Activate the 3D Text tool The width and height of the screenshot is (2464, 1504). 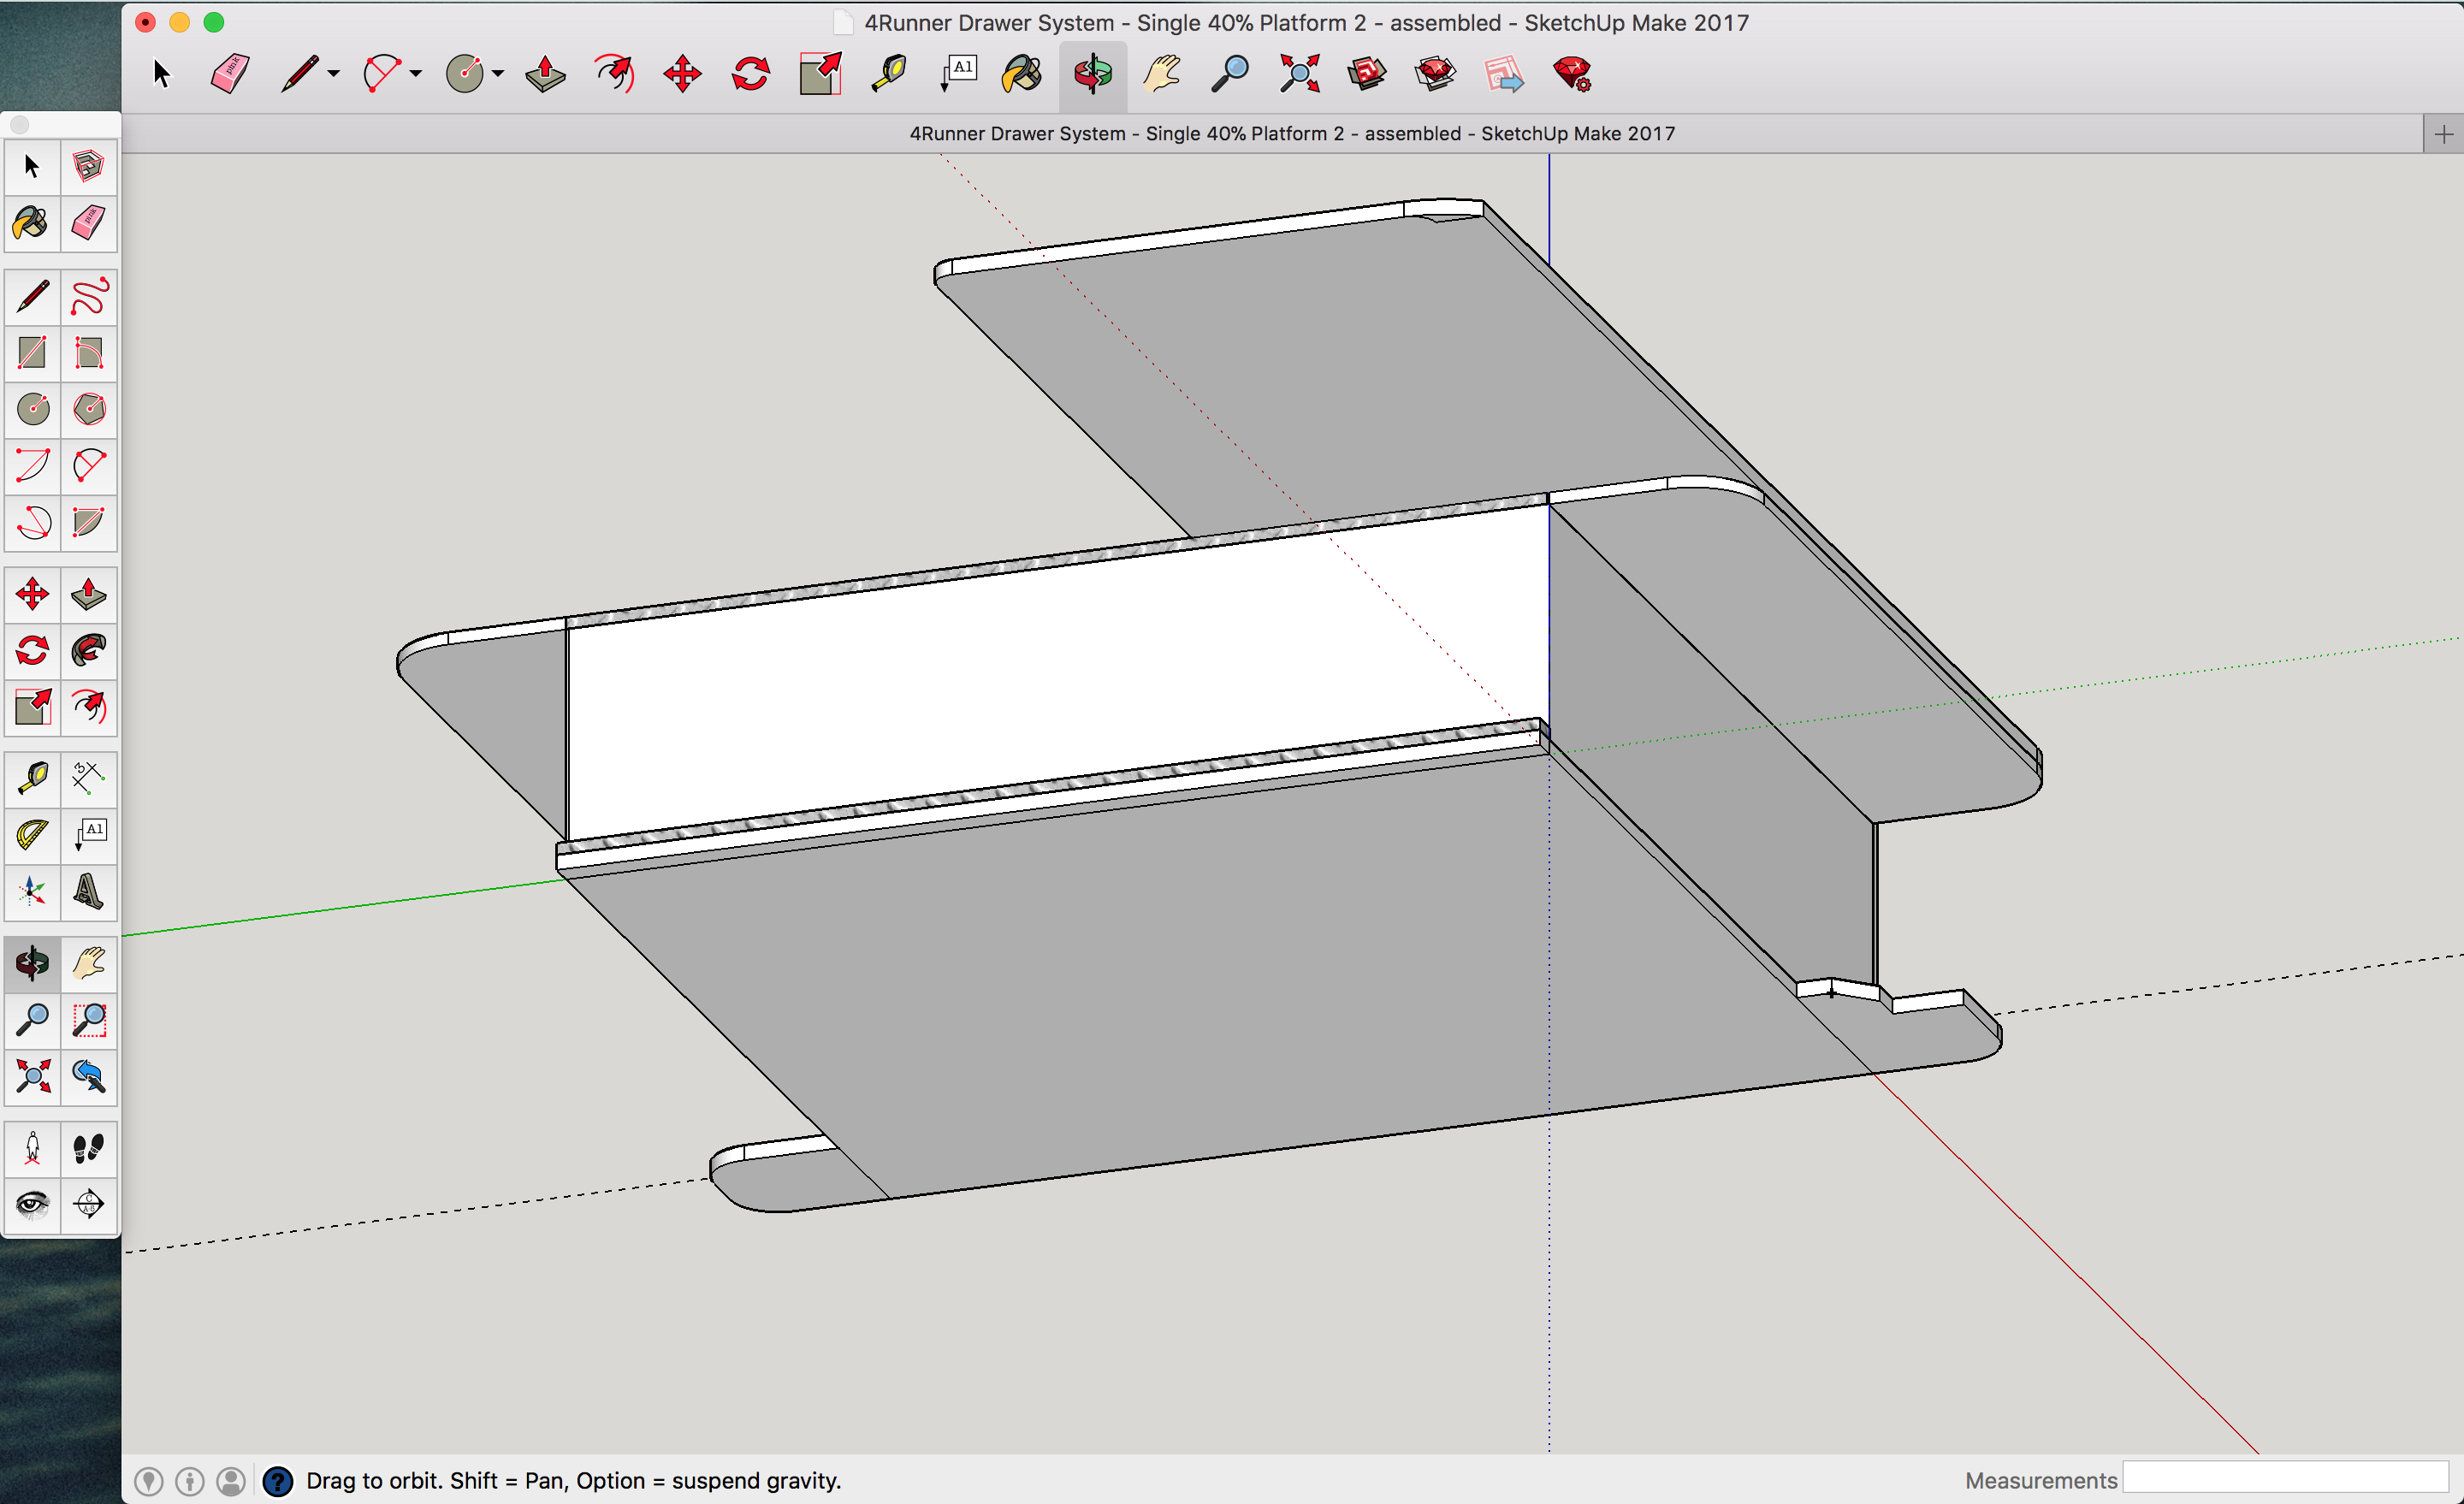89,891
